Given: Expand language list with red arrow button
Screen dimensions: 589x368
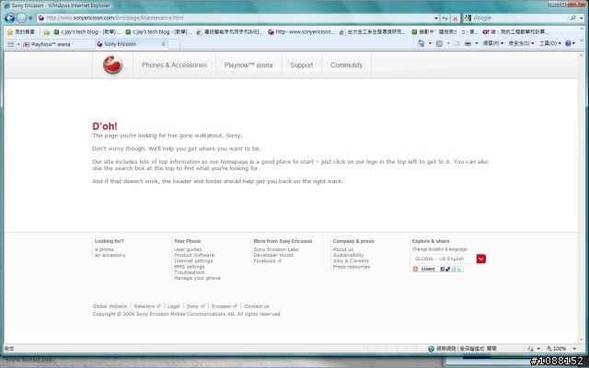Looking at the screenshot, I should [481, 259].
